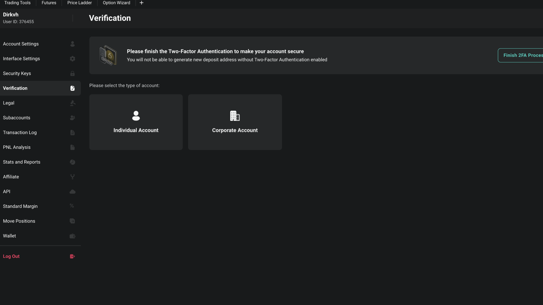Open PNL Analysis from sidebar

(x=17, y=147)
